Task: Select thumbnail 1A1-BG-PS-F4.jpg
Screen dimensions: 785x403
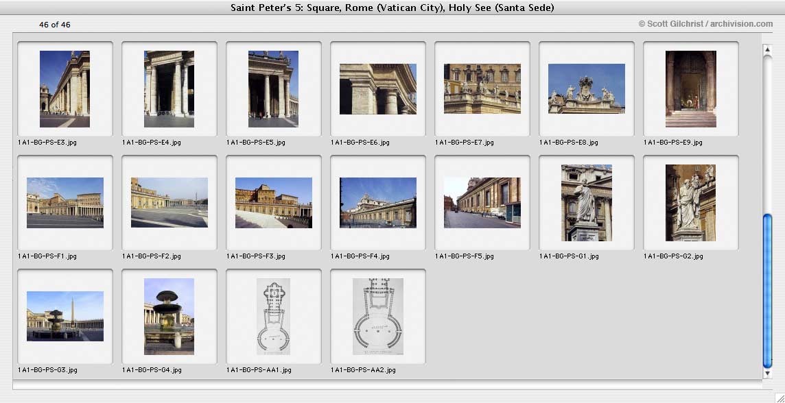Action: (x=378, y=202)
